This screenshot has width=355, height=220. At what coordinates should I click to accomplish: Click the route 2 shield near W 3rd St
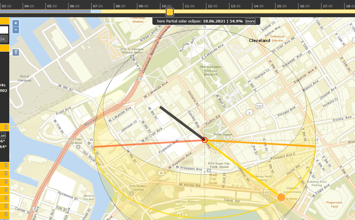pyautogui.click(x=140, y=79)
